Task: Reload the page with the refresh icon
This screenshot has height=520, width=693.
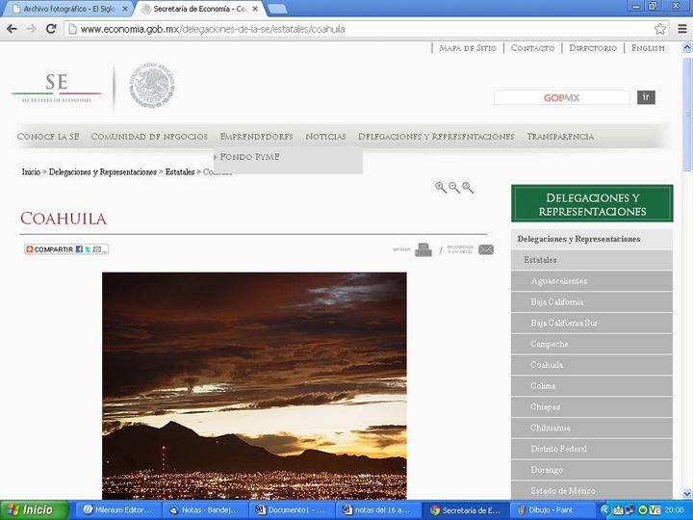Action: (x=51, y=29)
